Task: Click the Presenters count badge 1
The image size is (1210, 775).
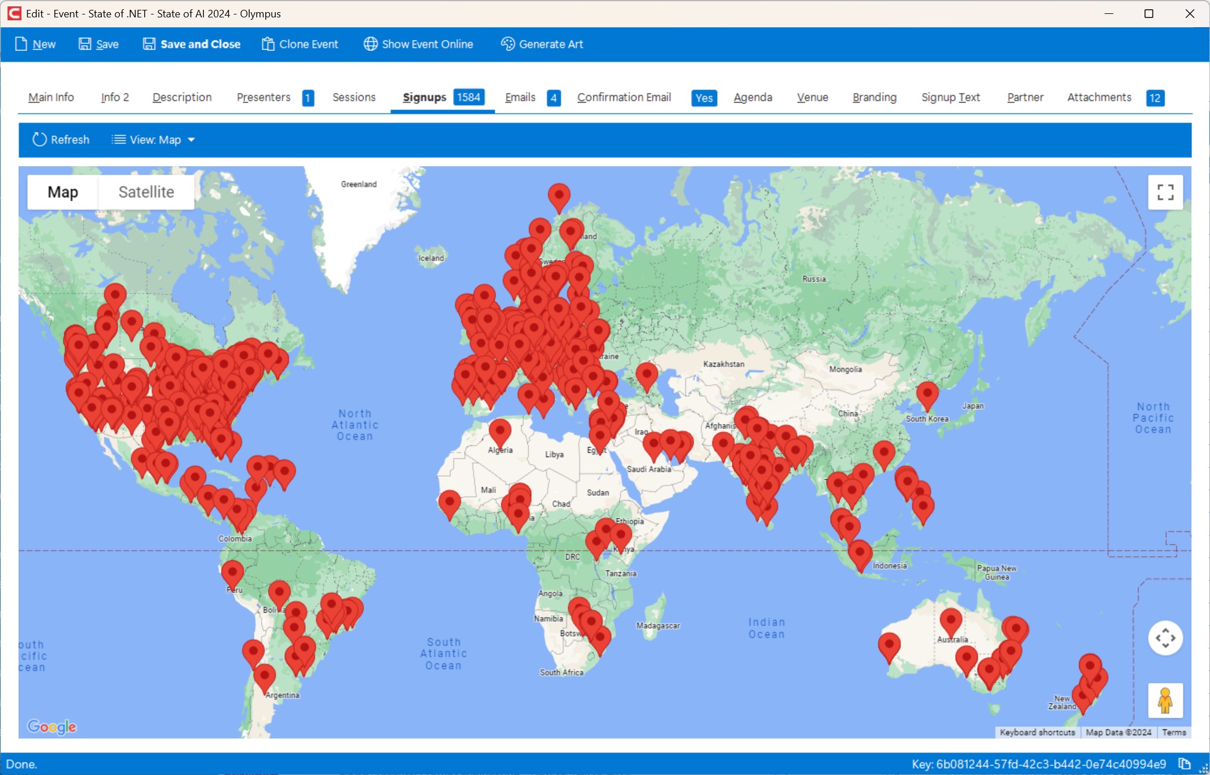Action: pyautogui.click(x=308, y=98)
